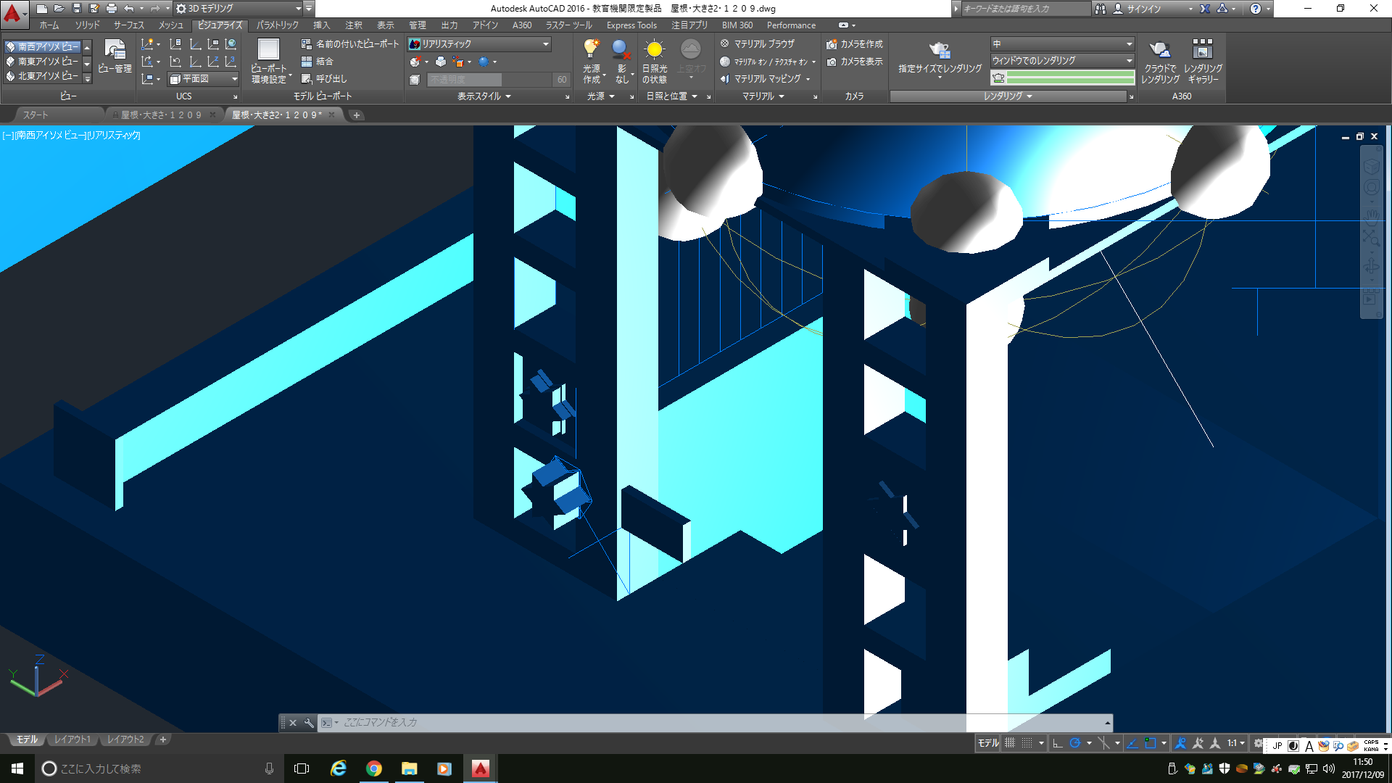This screenshot has width=1392, height=783.
Task: Switch to the レイアウト1 layout tab
Action: click(72, 739)
